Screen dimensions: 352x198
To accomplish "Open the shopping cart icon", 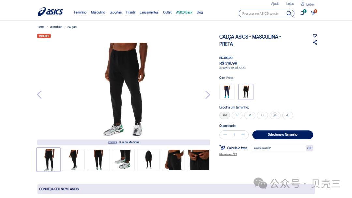I will click(x=313, y=13).
